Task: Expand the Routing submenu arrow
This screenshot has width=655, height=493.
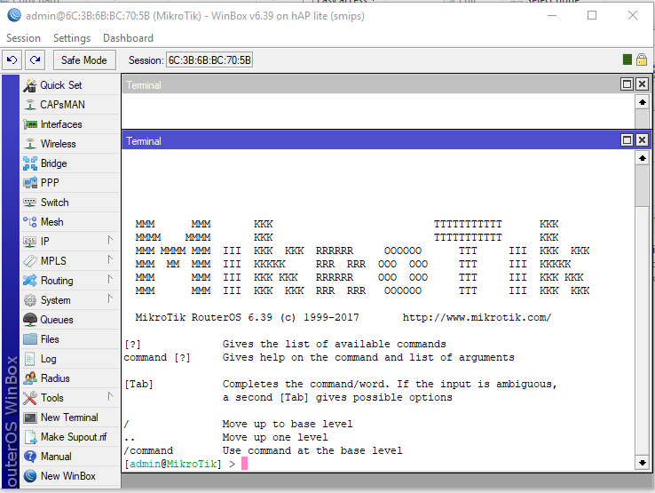Action: pyautogui.click(x=110, y=279)
